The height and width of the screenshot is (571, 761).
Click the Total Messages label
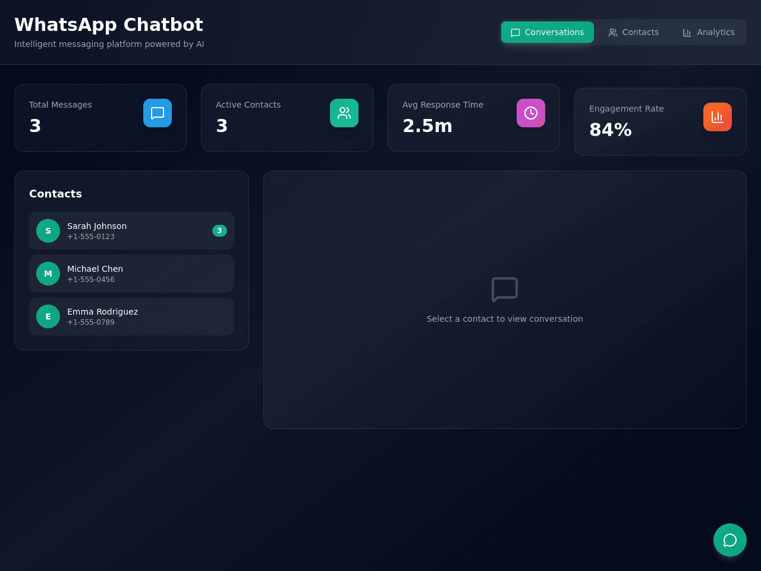coord(61,105)
